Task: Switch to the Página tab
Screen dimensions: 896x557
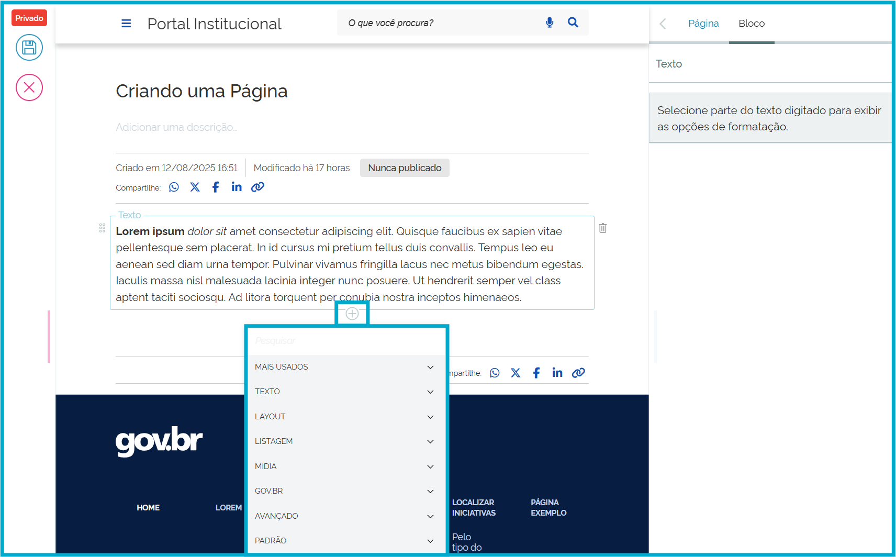Action: (703, 23)
